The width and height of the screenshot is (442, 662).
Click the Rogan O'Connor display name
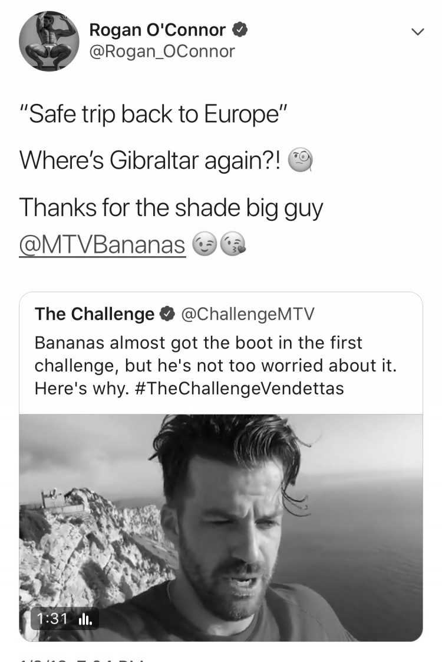click(157, 30)
